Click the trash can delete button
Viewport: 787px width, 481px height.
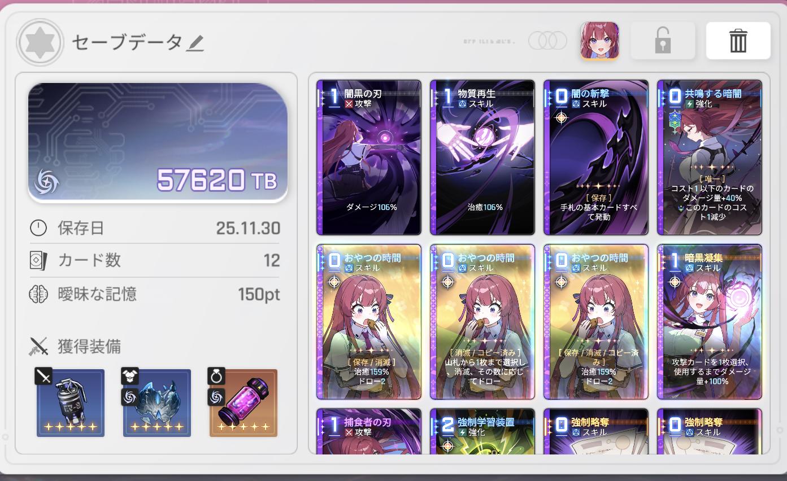point(738,41)
